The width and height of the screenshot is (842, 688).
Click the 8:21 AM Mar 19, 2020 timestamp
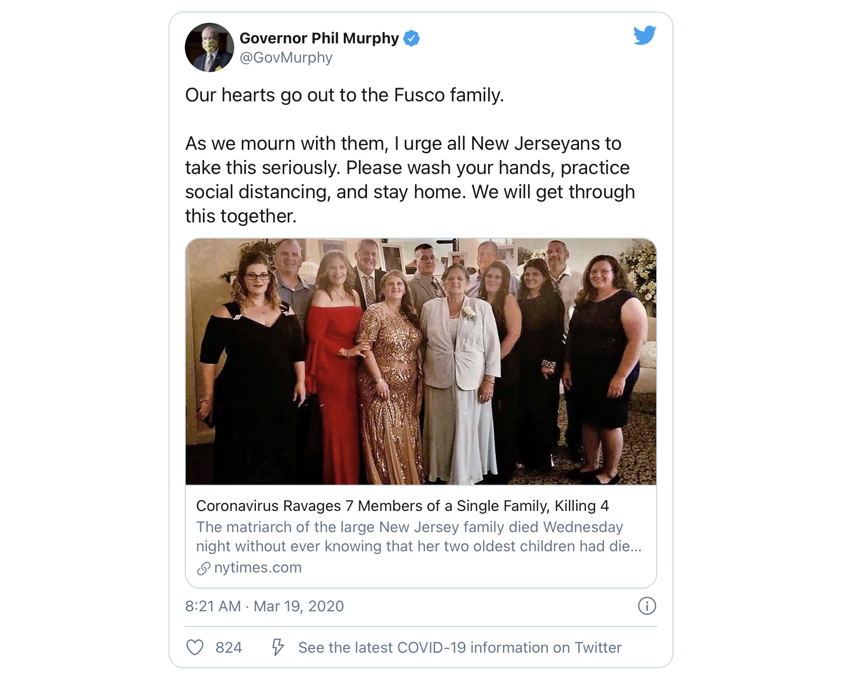pyautogui.click(x=265, y=606)
